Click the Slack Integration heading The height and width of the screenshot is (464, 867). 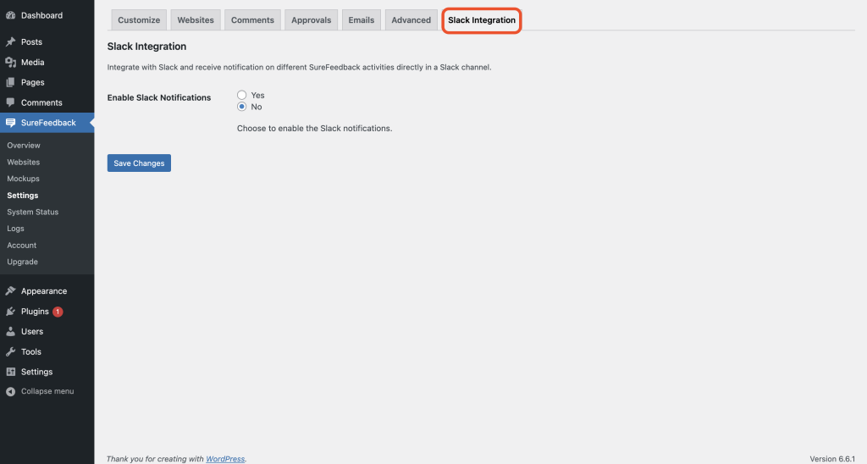pyautogui.click(x=146, y=47)
